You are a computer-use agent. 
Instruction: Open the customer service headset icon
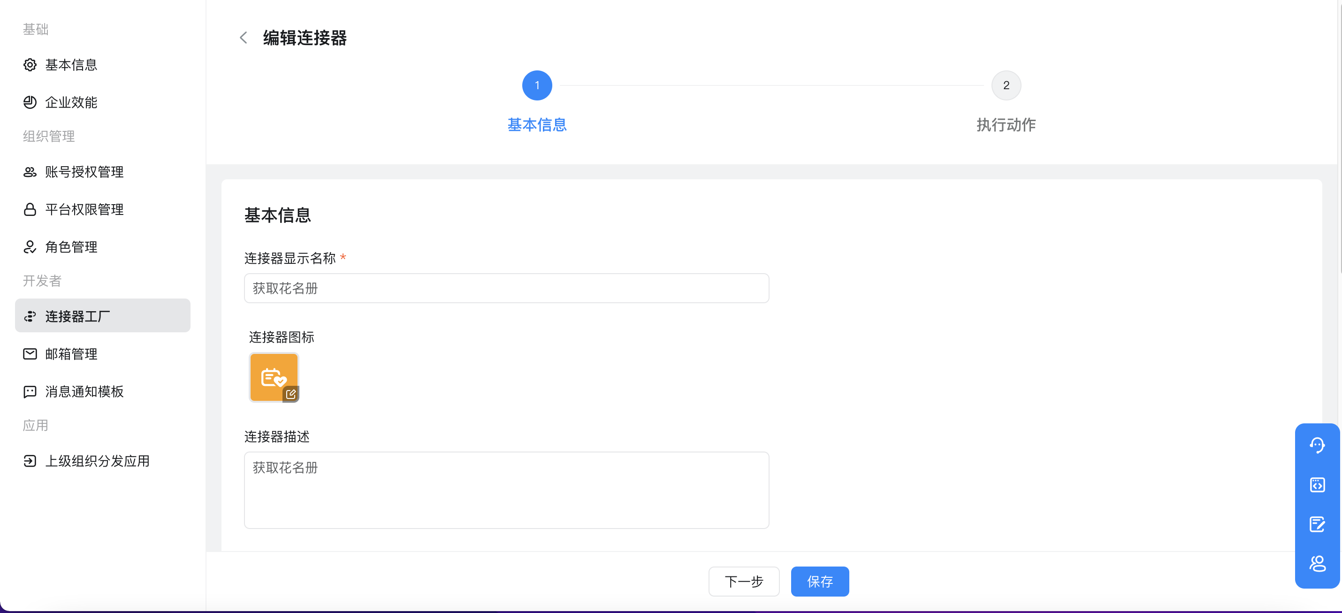tap(1317, 444)
